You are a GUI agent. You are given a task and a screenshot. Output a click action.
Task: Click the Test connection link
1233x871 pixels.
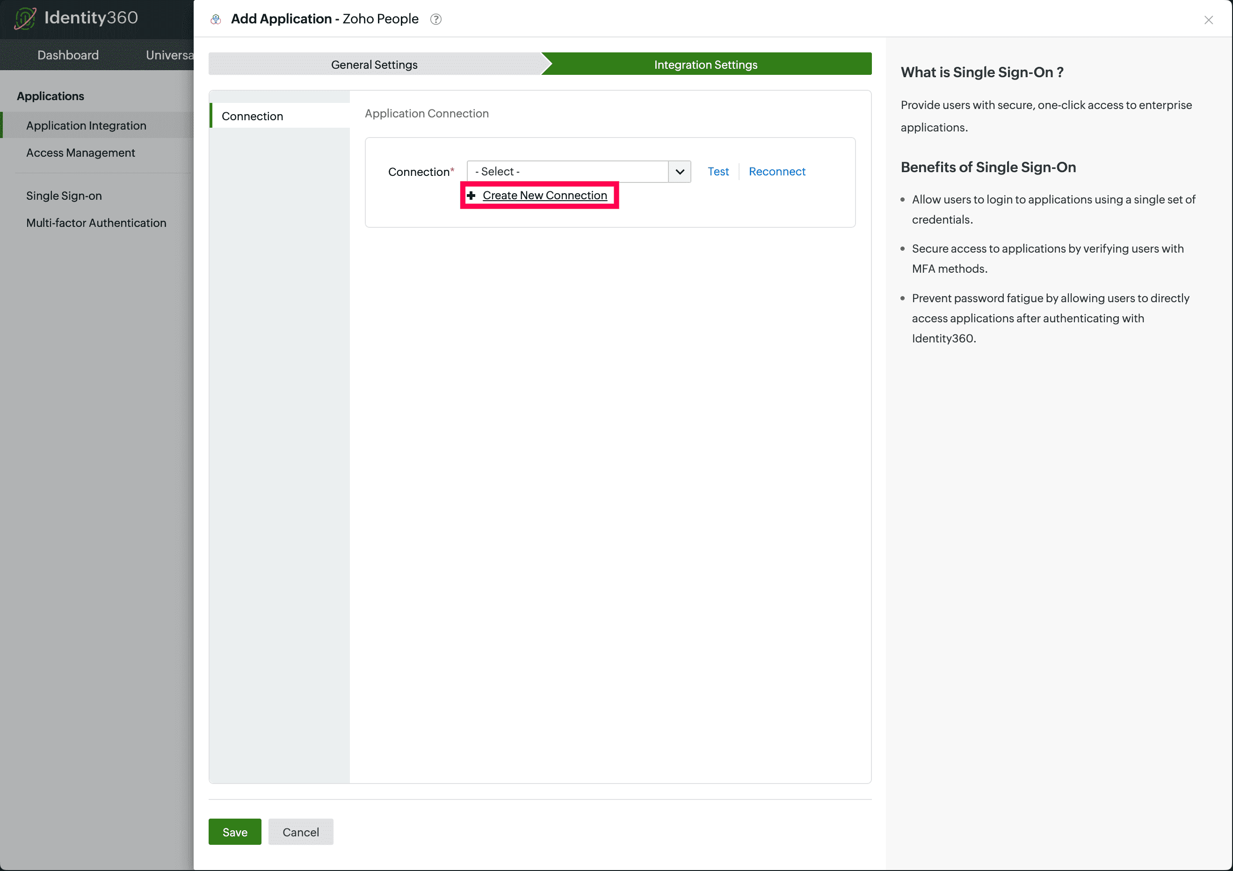tap(718, 172)
